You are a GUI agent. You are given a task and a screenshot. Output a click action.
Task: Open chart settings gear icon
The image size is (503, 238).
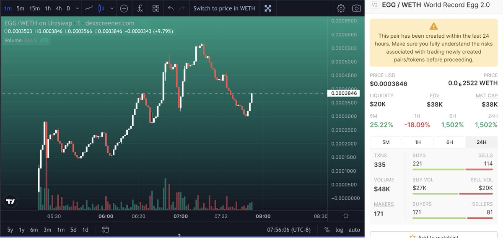[341, 8]
